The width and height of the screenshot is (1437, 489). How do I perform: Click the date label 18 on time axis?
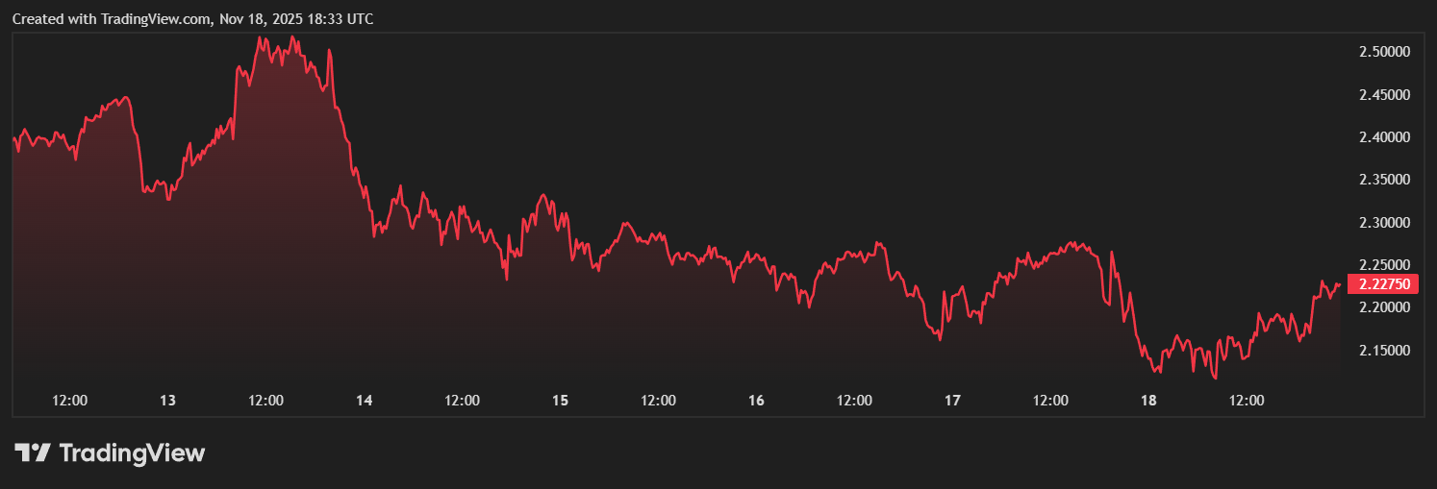click(x=1148, y=400)
